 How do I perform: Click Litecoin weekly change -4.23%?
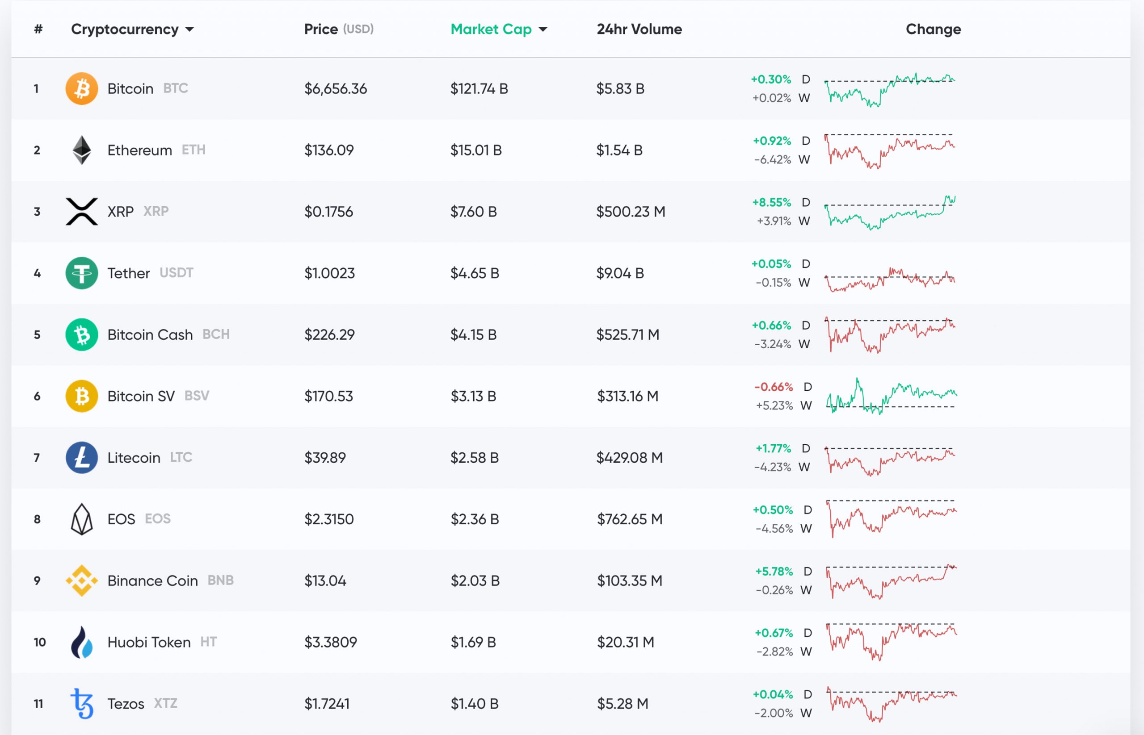[772, 467]
